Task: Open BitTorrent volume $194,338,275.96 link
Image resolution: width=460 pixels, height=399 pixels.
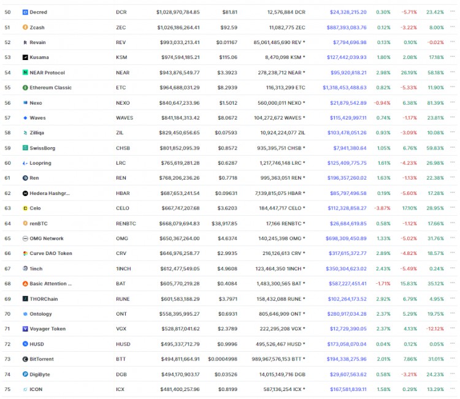Action: point(347,359)
